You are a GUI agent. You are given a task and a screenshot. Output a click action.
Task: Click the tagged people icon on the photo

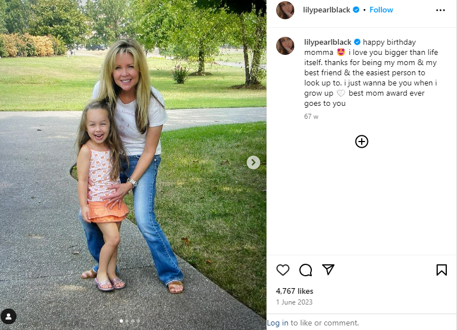point(9,316)
